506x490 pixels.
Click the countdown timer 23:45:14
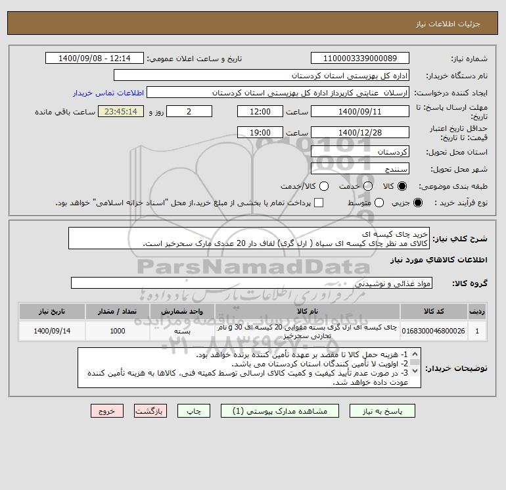point(121,111)
